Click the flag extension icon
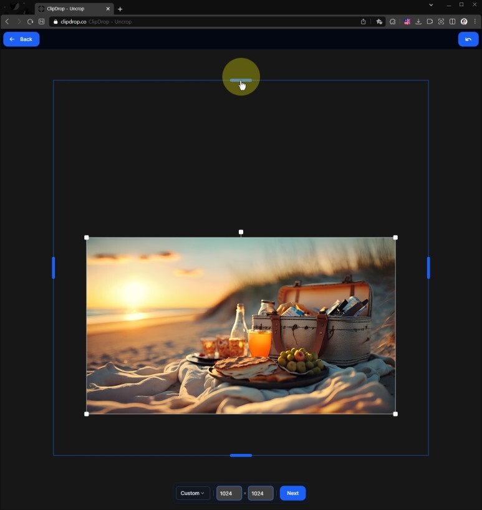 click(x=407, y=22)
